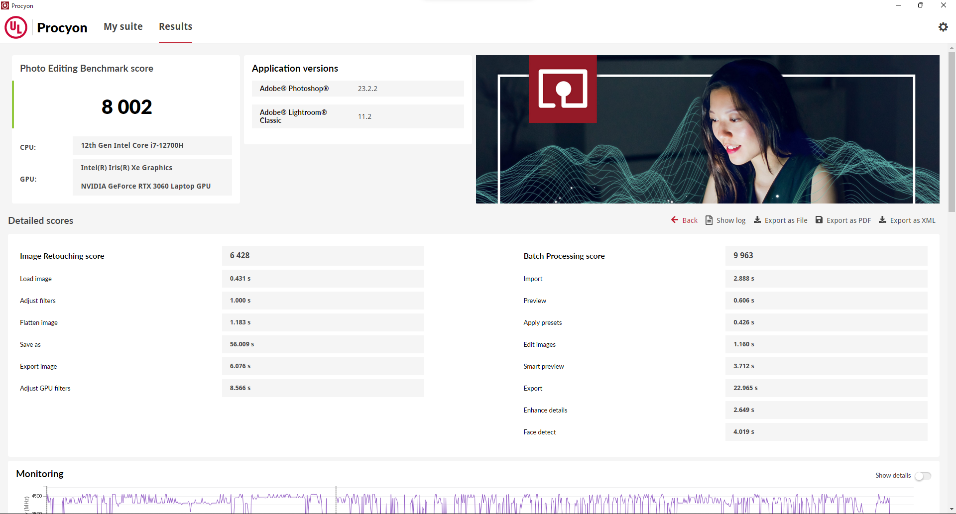Image resolution: width=956 pixels, height=514 pixels.
Task: Click the Batch Processing score value 9 963
Action: pyautogui.click(x=743, y=255)
